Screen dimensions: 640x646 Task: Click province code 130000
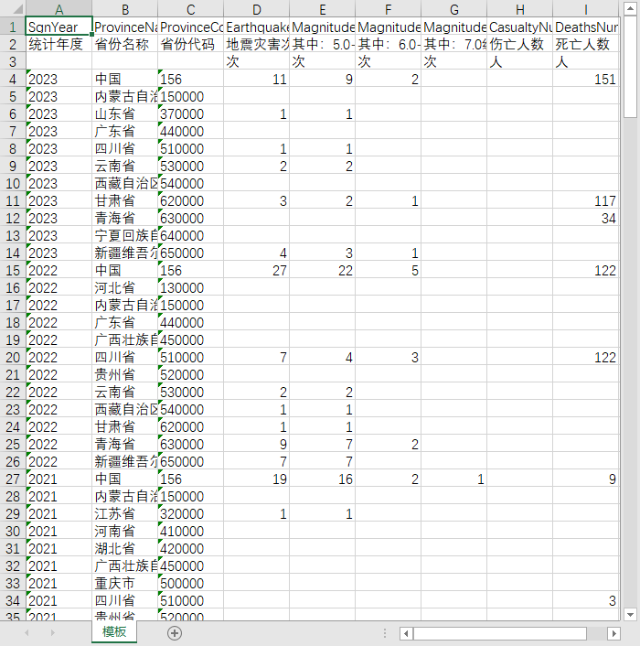tap(190, 287)
